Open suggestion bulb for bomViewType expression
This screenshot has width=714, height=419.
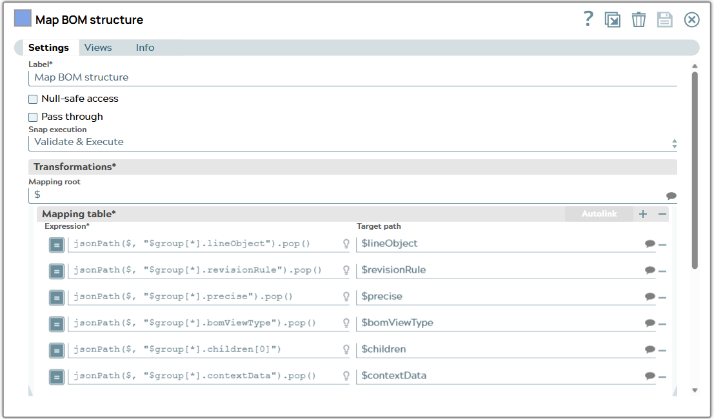tap(346, 324)
